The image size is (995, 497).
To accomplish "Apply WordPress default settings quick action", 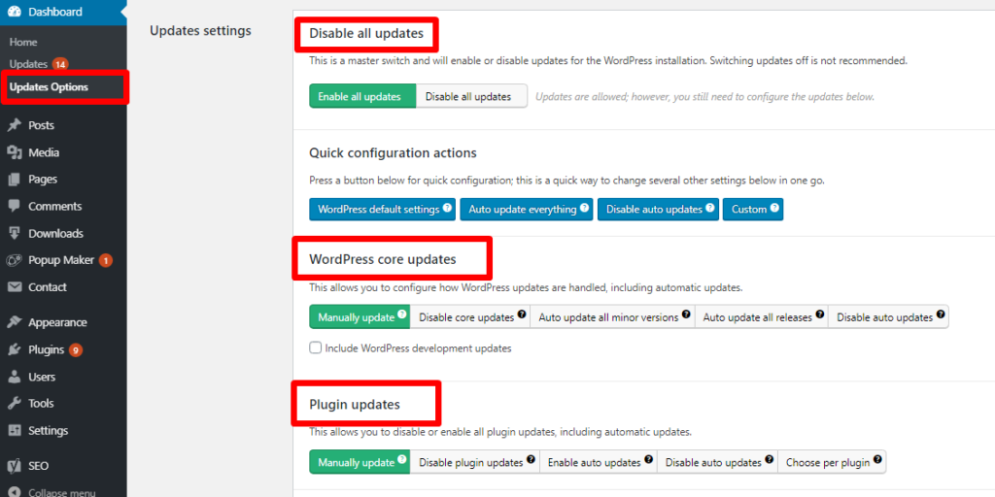I will tap(383, 210).
